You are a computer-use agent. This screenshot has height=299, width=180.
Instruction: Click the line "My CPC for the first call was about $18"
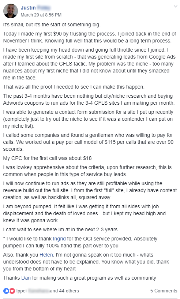tap(47, 158)
